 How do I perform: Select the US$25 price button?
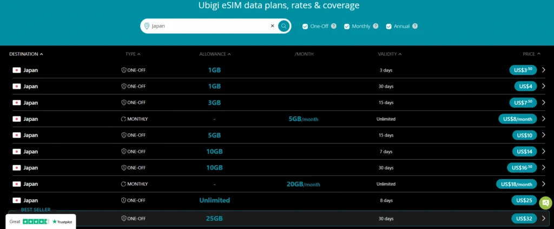[524, 200]
